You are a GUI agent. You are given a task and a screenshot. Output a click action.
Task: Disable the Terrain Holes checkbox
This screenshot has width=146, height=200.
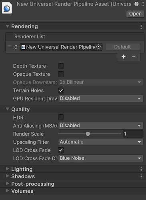pos(61,90)
